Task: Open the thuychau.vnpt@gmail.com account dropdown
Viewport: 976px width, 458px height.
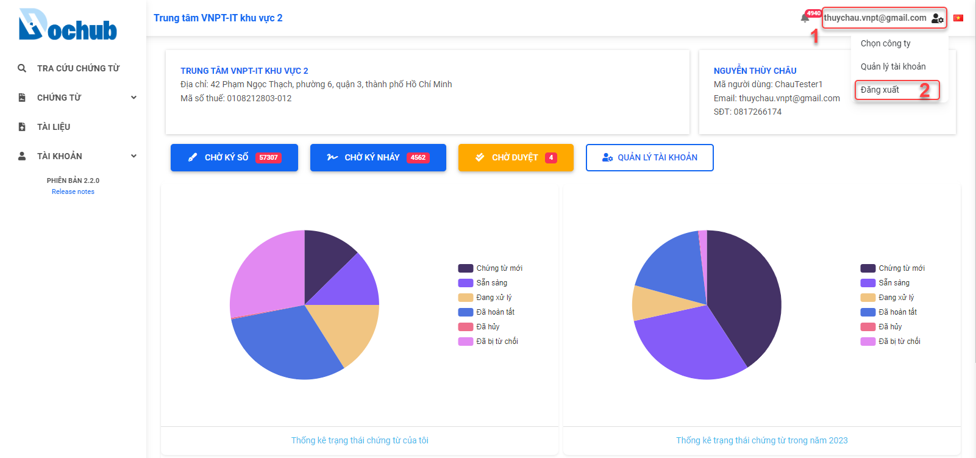Action: pos(884,18)
